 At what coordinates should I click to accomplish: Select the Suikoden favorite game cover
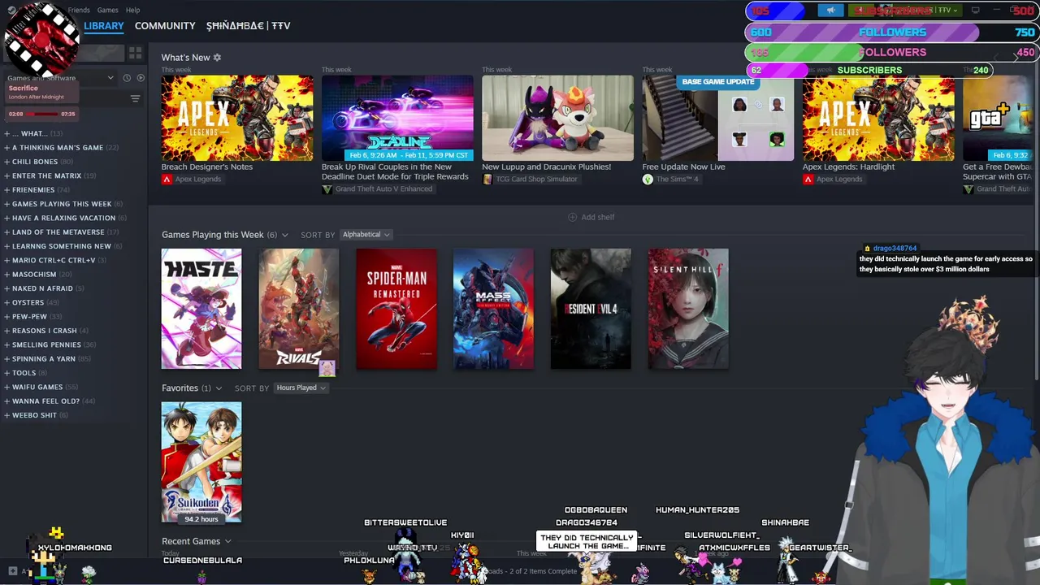coord(201,461)
